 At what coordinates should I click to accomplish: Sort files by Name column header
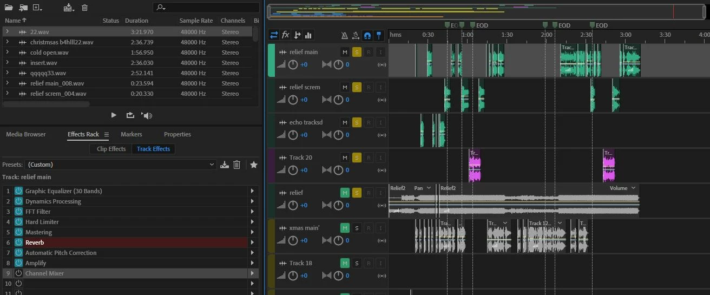pyautogui.click(x=15, y=21)
